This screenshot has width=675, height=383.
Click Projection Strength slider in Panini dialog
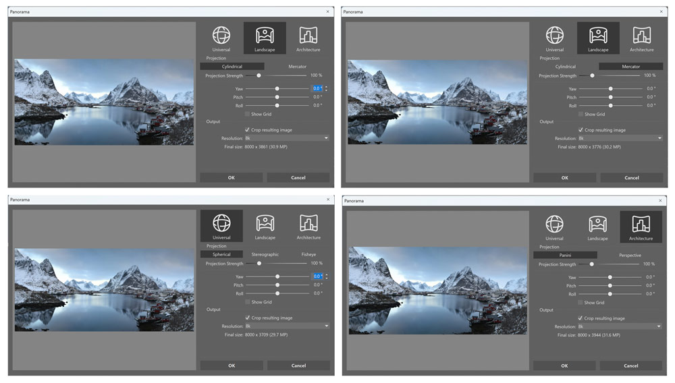[609, 264]
